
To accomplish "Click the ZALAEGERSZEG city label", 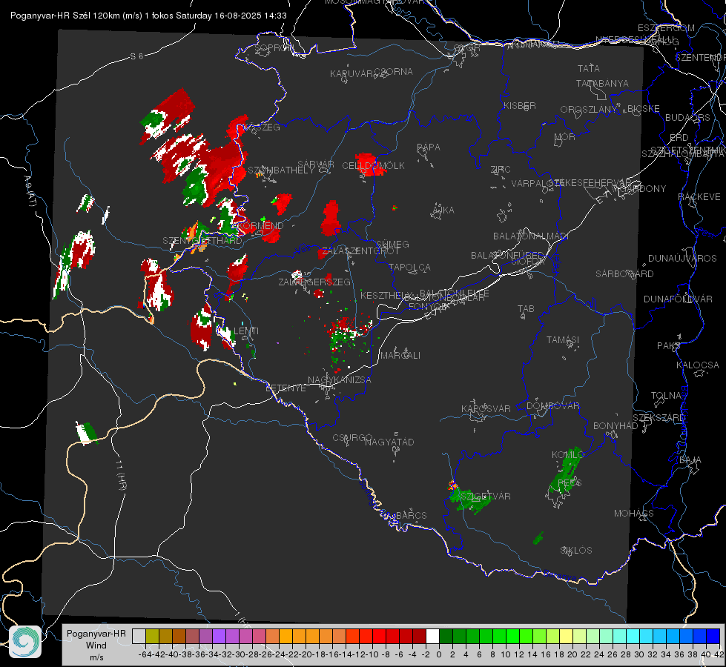I will point(314,282).
